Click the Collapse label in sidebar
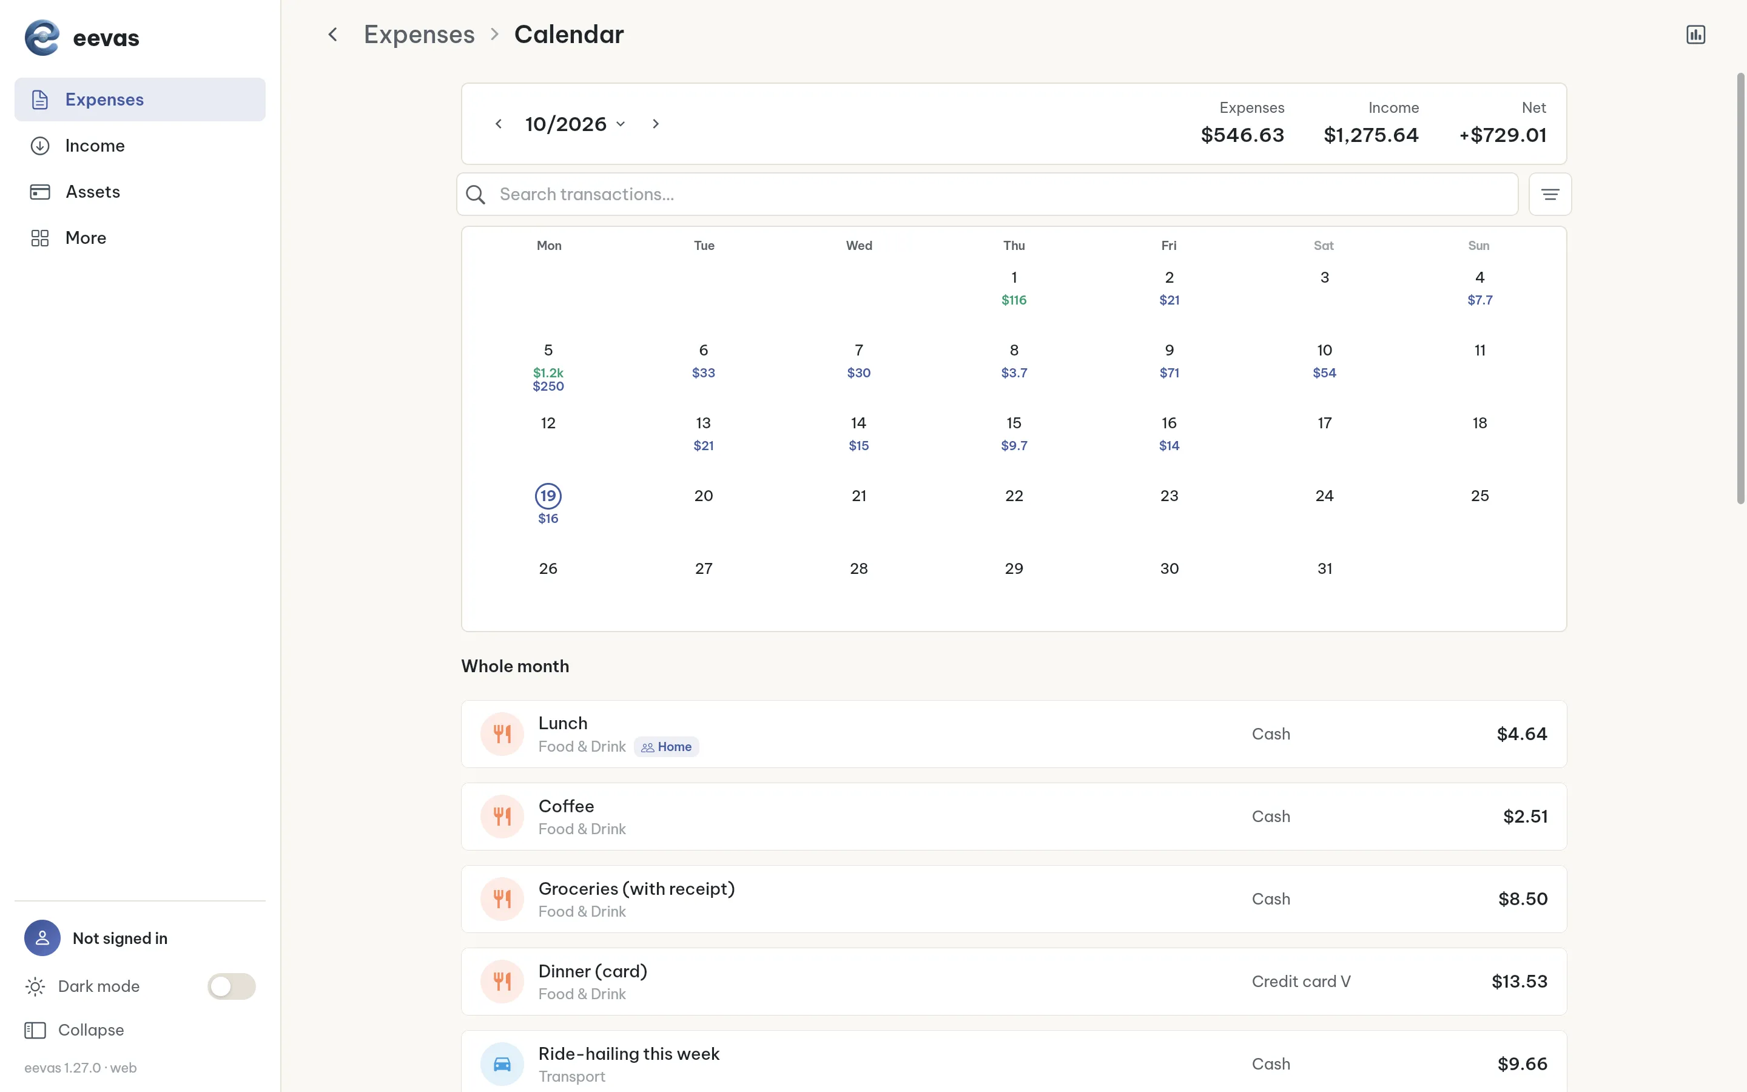Image resolution: width=1747 pixels, height=1092 pixels. coord(91,1030)
